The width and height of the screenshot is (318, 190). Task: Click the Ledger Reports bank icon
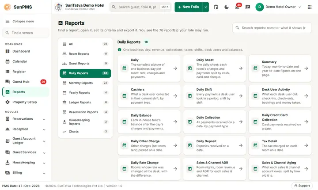(64, 103)
